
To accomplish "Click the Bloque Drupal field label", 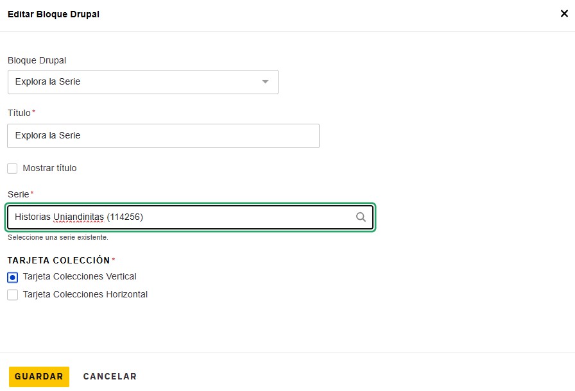I will (37, 60).
